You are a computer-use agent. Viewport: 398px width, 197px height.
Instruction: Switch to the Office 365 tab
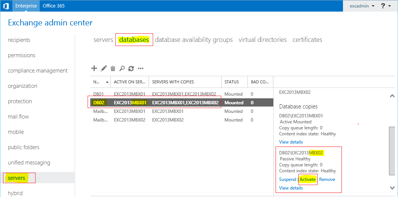pos(54,6)
